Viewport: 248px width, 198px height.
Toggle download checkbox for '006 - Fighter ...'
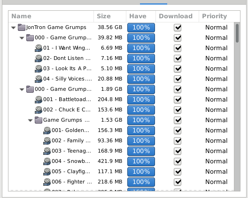click(178, 182)
